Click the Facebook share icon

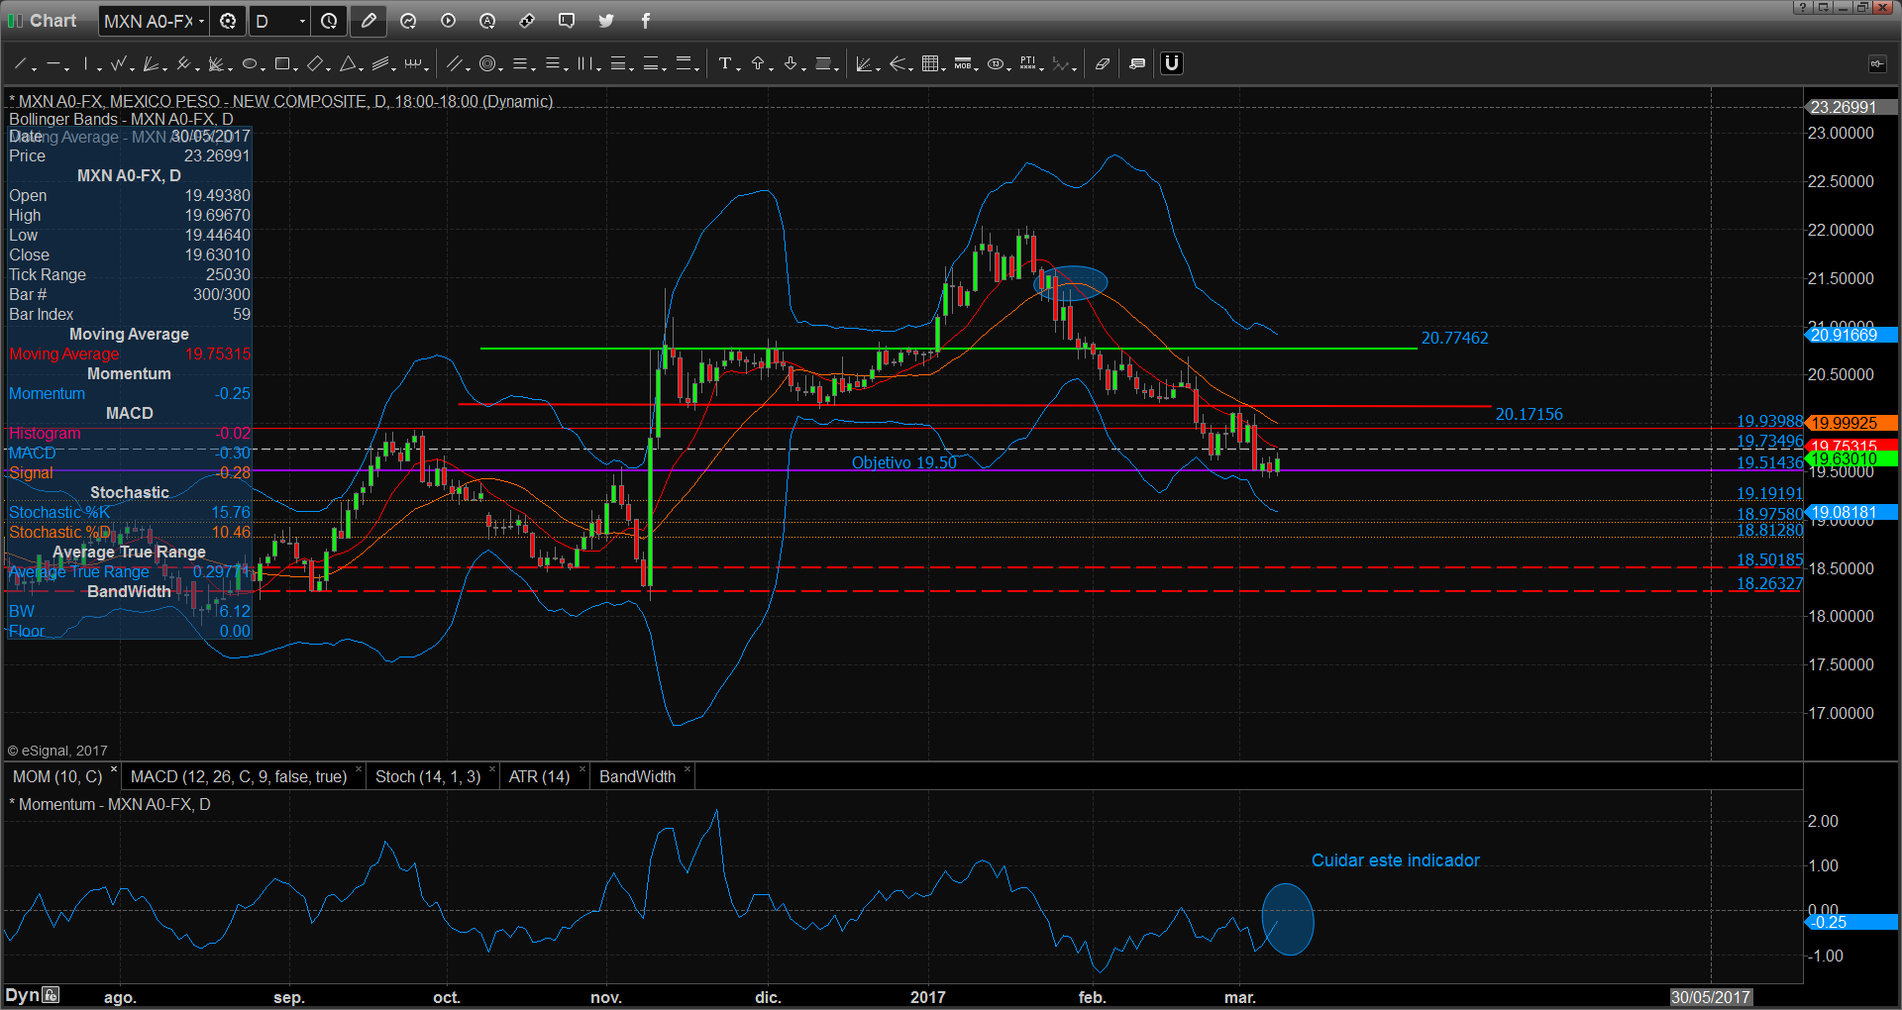(646, 21)
